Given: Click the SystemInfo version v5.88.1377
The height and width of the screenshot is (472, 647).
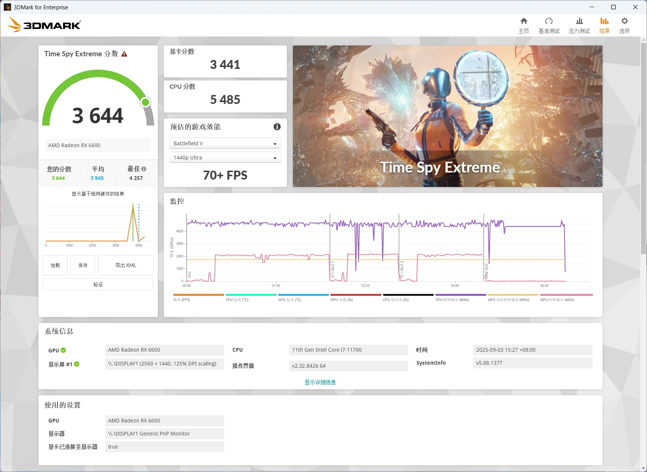Looking at the screenshot, I should [532, 363].
